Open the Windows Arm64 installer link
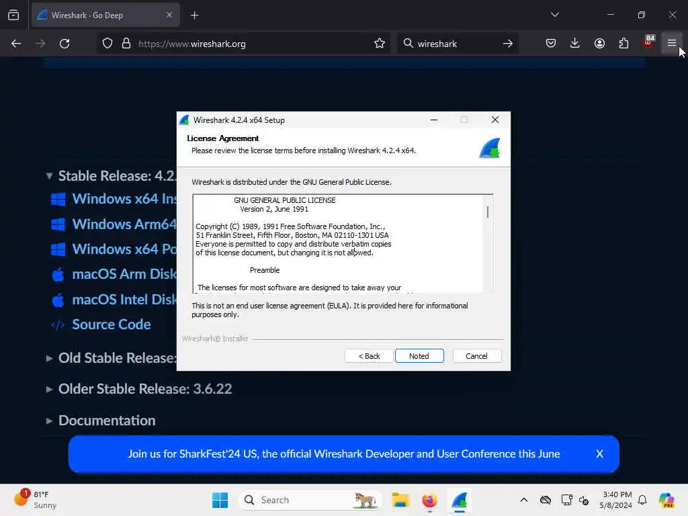Viewport: 688px width, 516px height. tap(124, 224)
